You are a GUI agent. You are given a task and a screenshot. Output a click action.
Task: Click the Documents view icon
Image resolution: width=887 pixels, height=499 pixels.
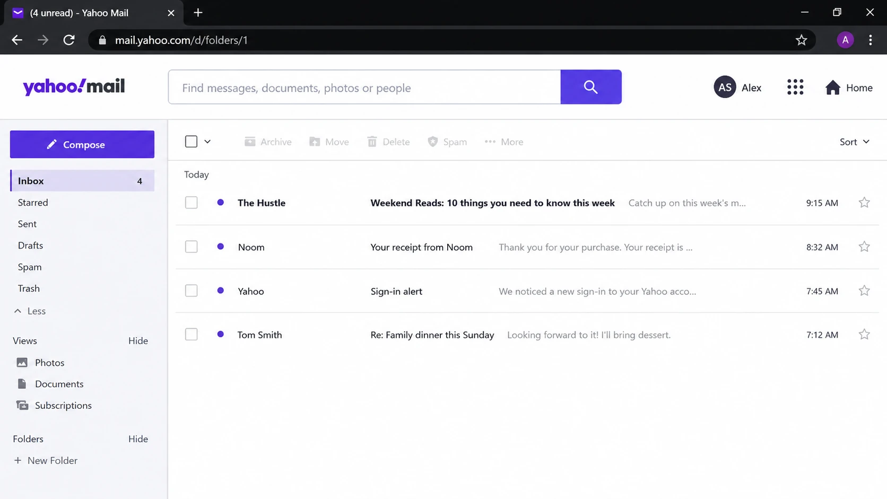[22, 383]
